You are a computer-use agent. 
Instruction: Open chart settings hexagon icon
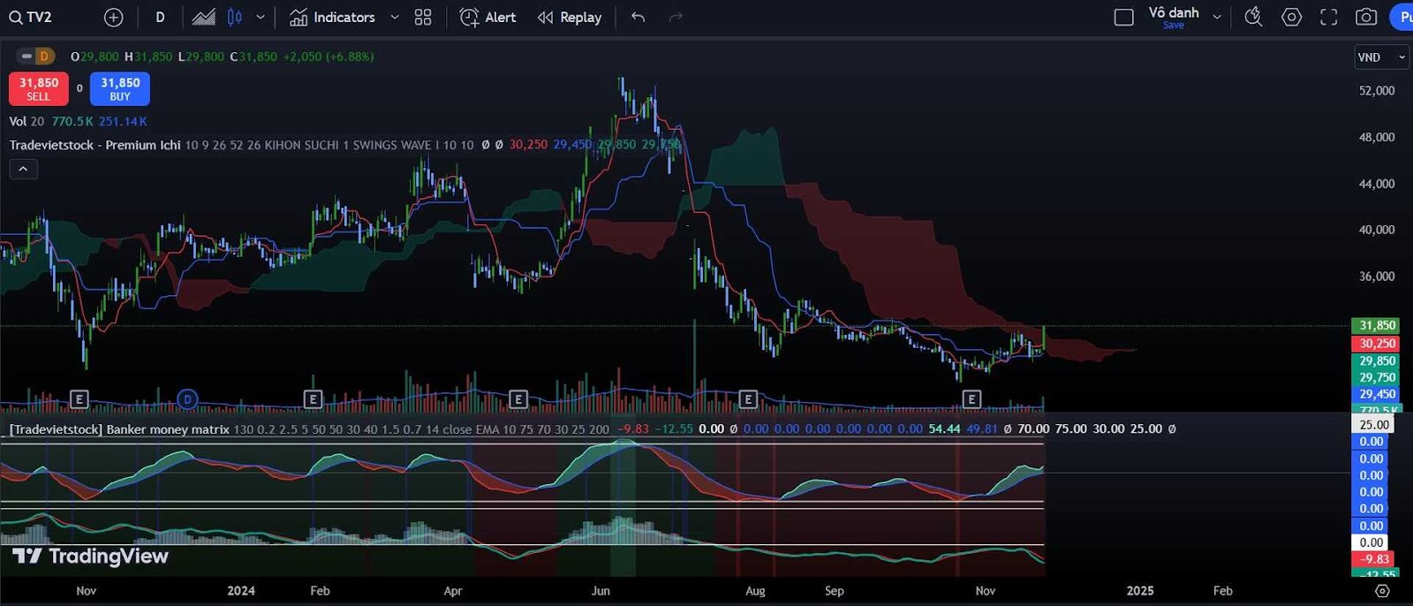(1291, 17)
